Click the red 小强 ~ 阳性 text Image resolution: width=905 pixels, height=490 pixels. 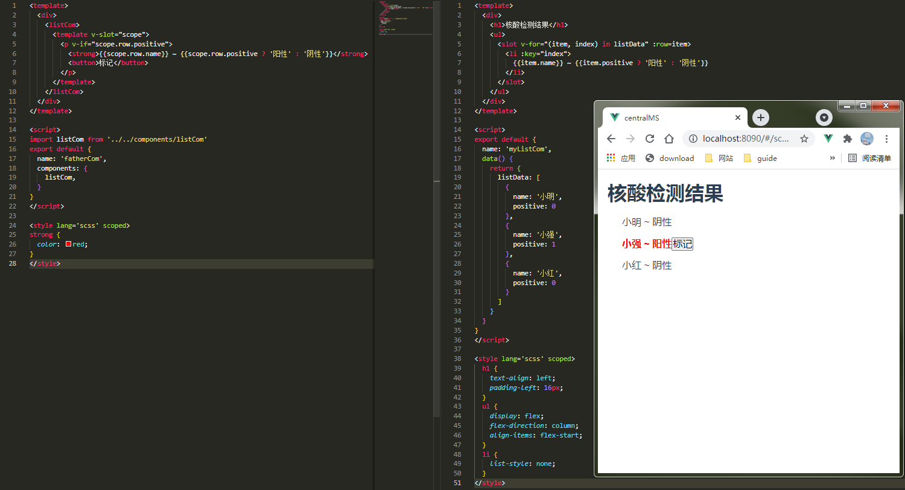[x=647, y=243]
